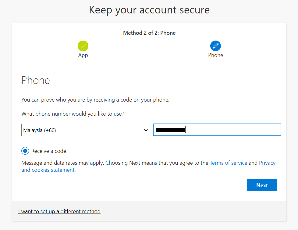Click the chevron arrow of country selector

145,130
